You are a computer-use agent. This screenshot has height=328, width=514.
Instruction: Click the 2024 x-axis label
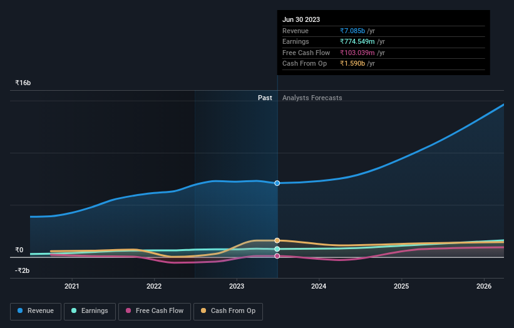[x=319, y=286]
